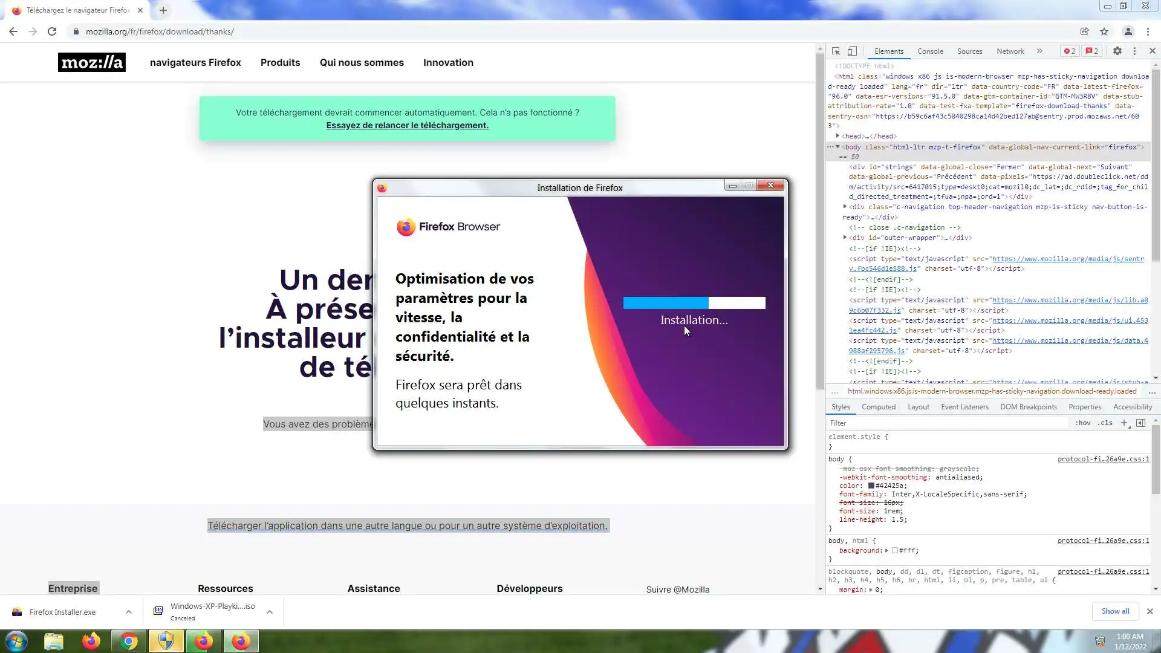Click the share page icon
1161x653 pixels.
click(x=1084, y=31)
